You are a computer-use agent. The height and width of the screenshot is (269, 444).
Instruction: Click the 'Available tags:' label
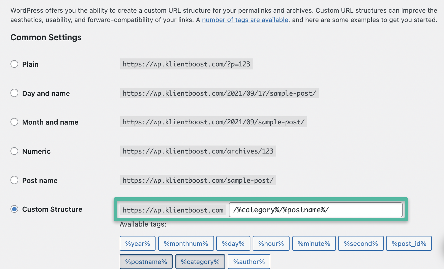click(x=143, y=224)
